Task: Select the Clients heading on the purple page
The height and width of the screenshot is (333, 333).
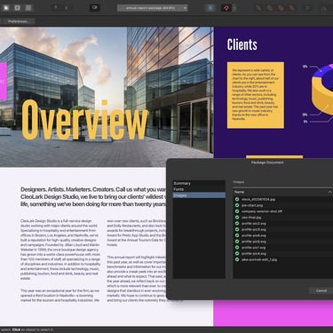Action: point(242,44)
